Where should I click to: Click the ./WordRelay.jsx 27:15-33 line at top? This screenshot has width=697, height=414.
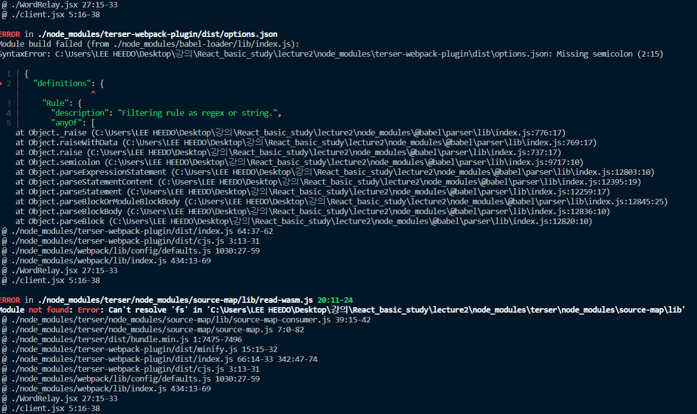(x=64, y=4)
